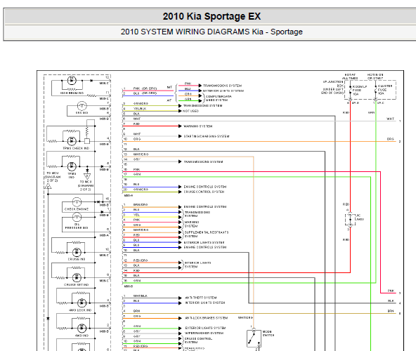This screenshot has width=416, height=351.
Task: Click the 4WD lock indicator LED symbol
Action: [x=82, y=303]
